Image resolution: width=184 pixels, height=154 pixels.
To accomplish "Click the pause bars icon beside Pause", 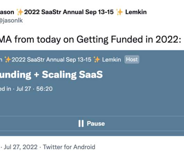I will 81,123.
